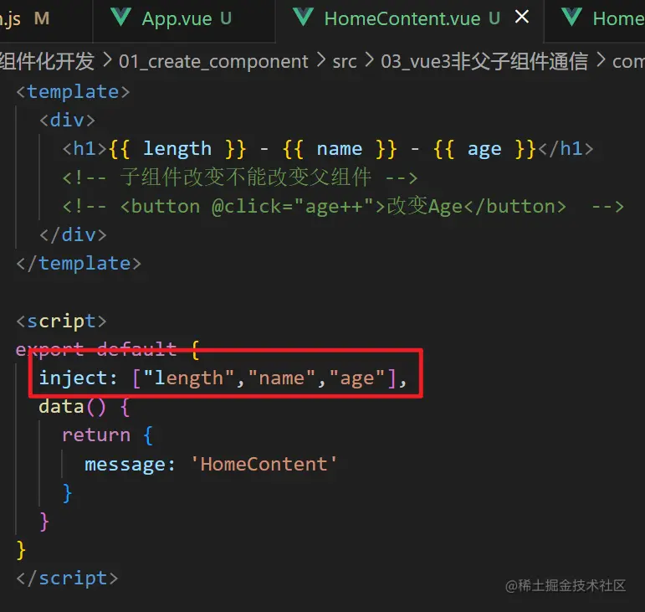The image size is (645, 612).
Task: Switch to the App.vue tab
Action: [x=184, y=19]
